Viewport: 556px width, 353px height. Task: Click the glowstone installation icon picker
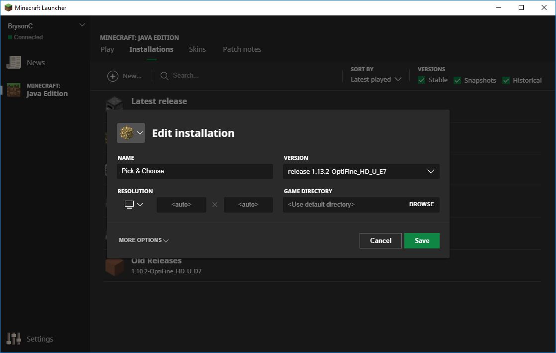coord(131,133)
